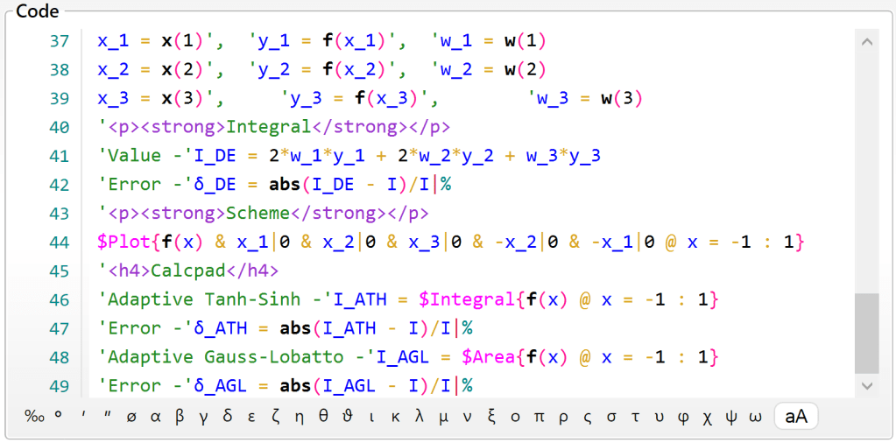Insert the Greek letter θ
The image size is (896, 443).
click(323, 418)
